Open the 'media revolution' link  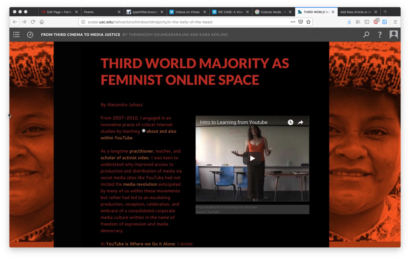140,184
